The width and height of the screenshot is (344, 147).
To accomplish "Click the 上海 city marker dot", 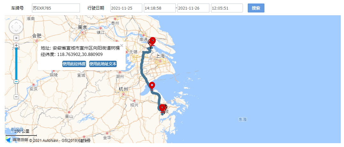I will point(160,61).
